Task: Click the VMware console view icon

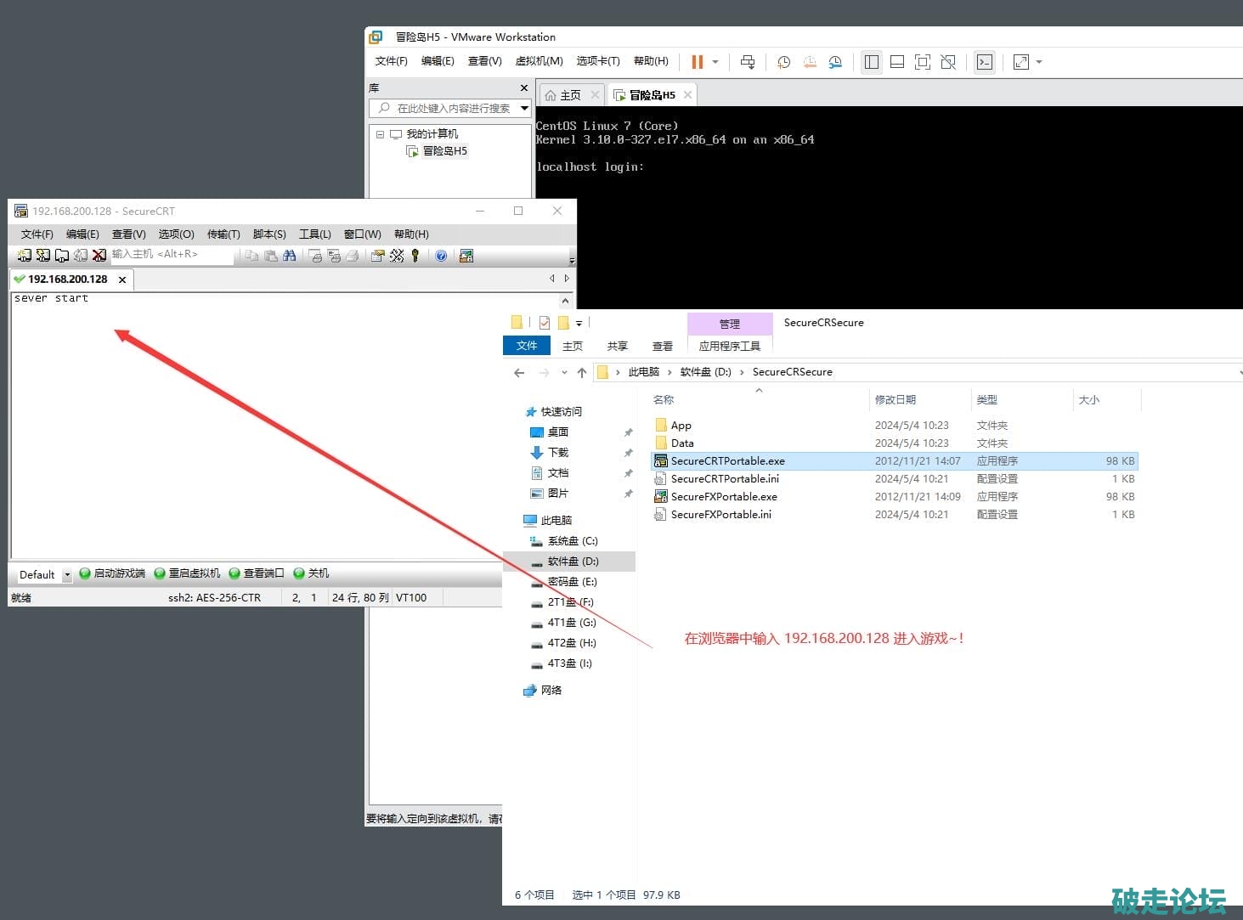Action: coord(984,62)
